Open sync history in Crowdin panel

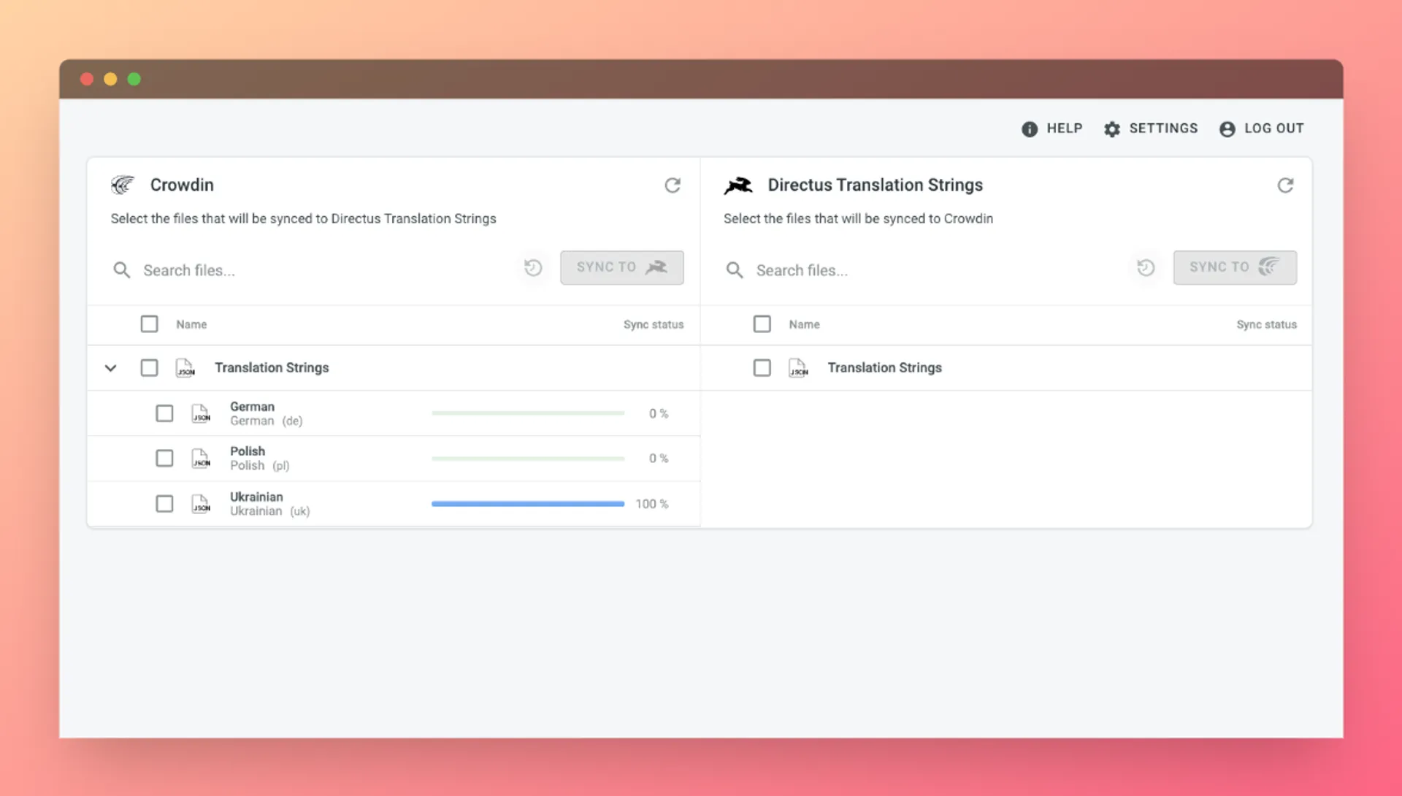(x=533, y=268)
